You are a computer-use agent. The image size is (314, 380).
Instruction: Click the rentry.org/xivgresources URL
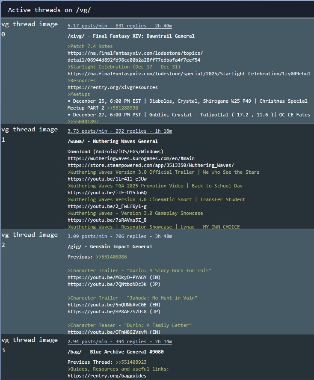point(113,87)
